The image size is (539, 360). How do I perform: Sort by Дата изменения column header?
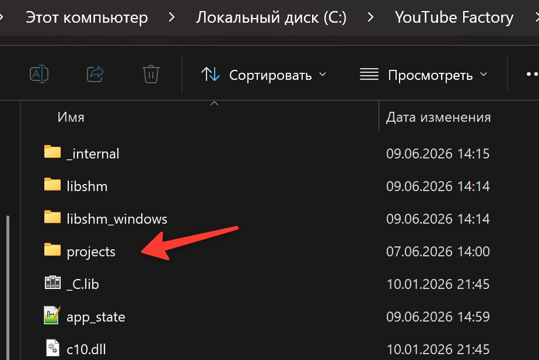[438, 117]
